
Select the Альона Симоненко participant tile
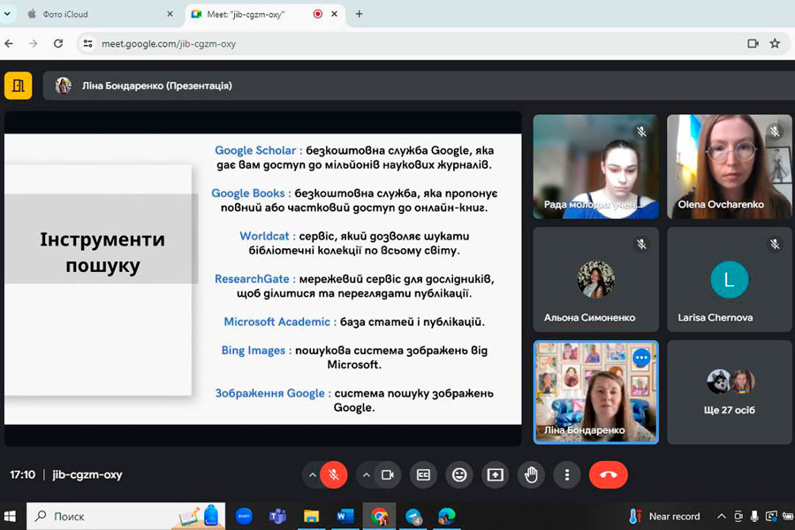(595, 279)
